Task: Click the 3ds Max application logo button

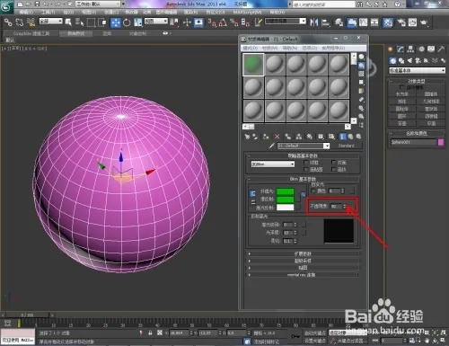Action: 6,6
